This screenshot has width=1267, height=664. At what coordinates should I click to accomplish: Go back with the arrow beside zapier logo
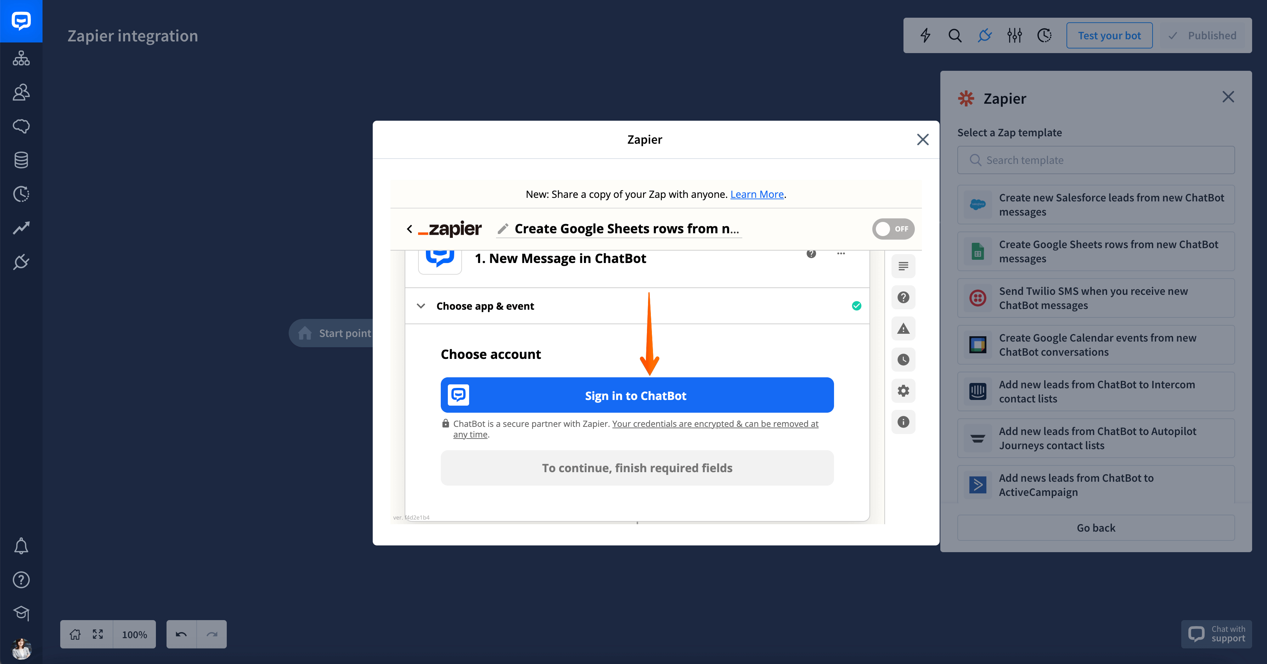(x=409, y=229)
